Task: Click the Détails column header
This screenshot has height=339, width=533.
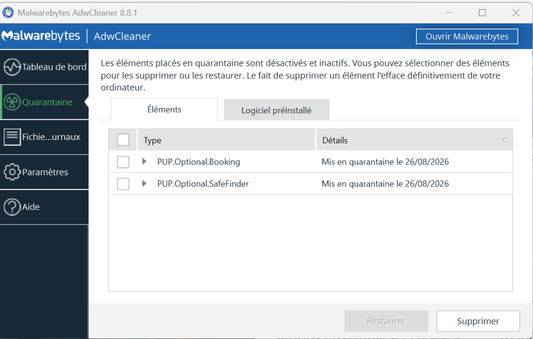Action: point(414,140)
